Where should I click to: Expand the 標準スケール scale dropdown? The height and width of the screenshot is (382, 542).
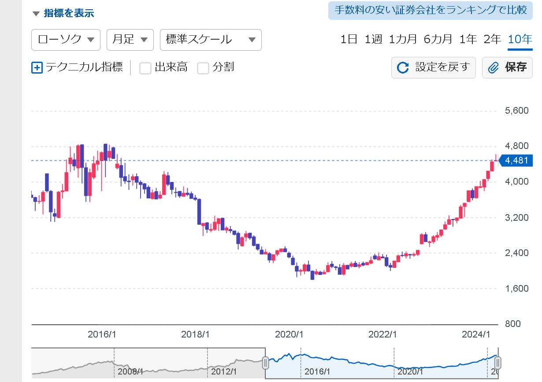pyautogui.click(x=211, y=40)
